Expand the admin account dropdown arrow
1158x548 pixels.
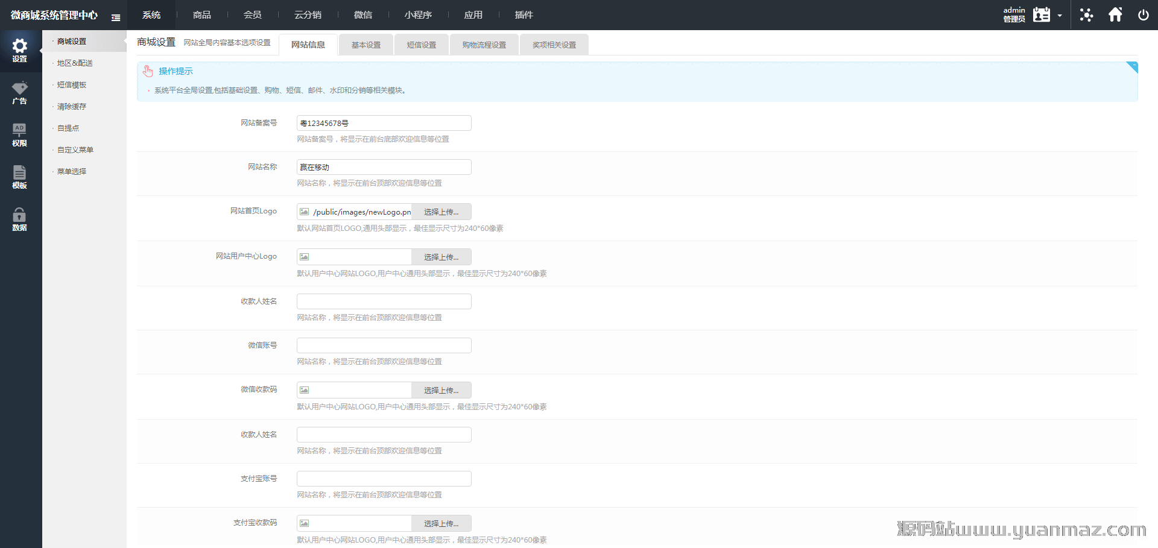[x=1060, y=16]
